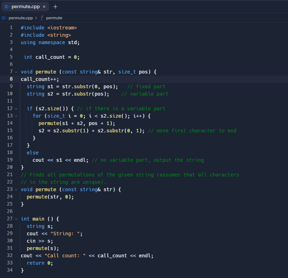Click '// if there is a variable part' comment
This screenshot has width=288, height=278.
point(121,109)
